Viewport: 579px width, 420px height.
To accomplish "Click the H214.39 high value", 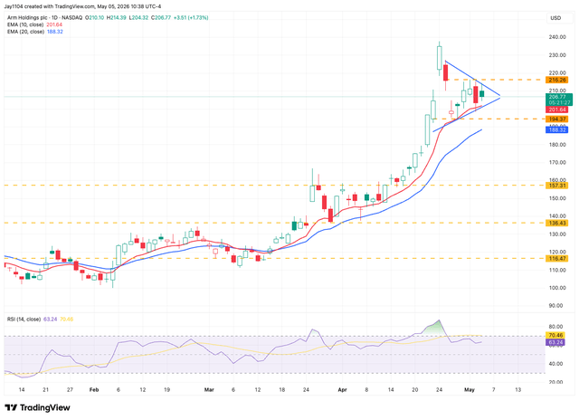I will (x=117, y=18).
